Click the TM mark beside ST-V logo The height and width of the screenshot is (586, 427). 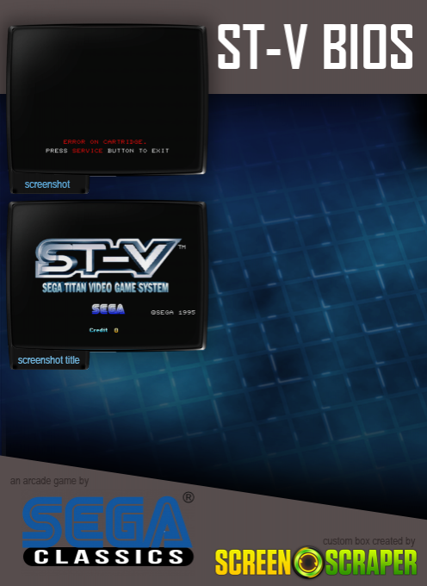pos(182,247)
